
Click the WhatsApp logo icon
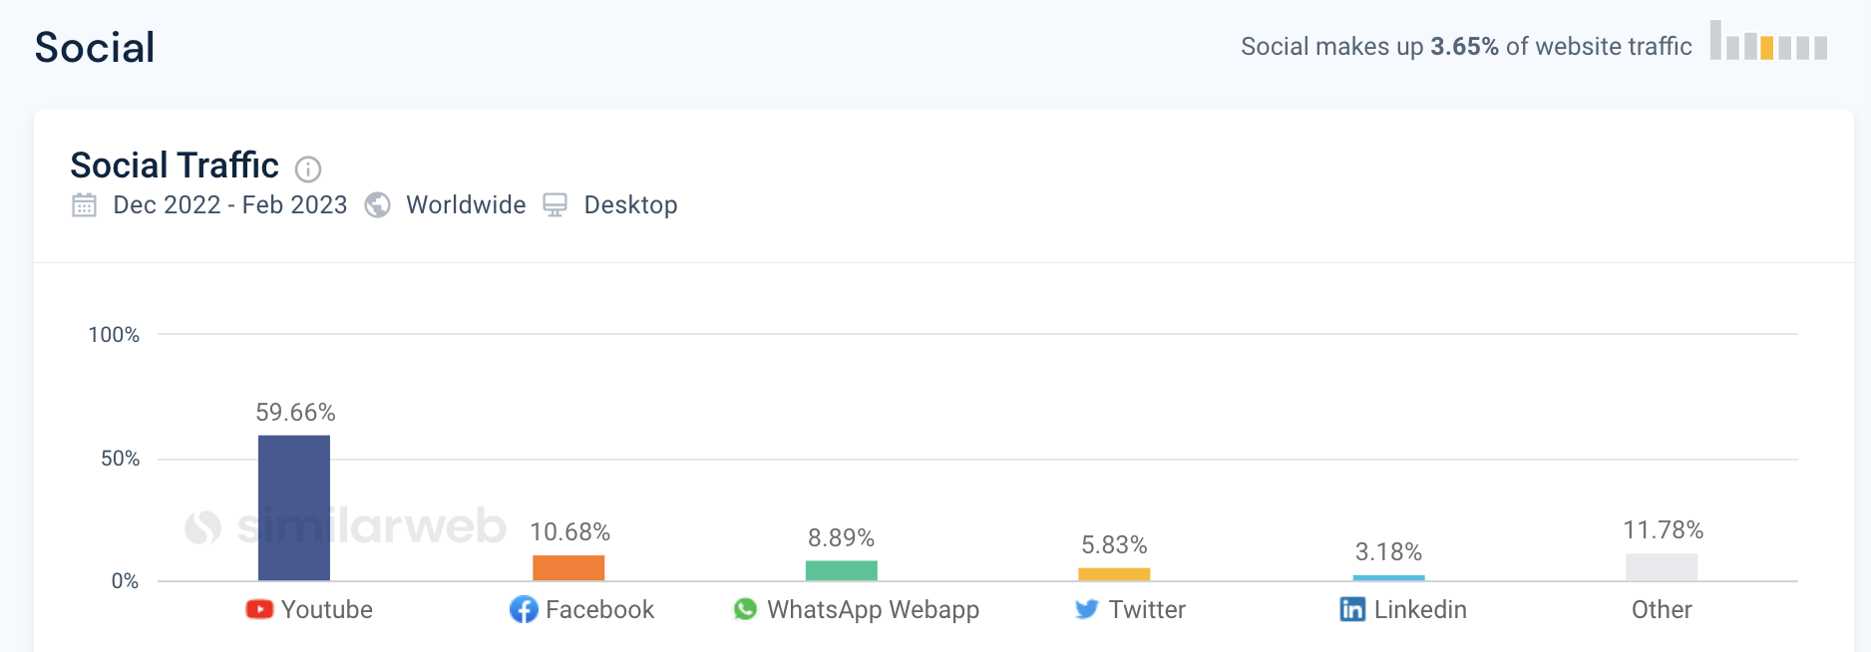click(x=745, y=609)
